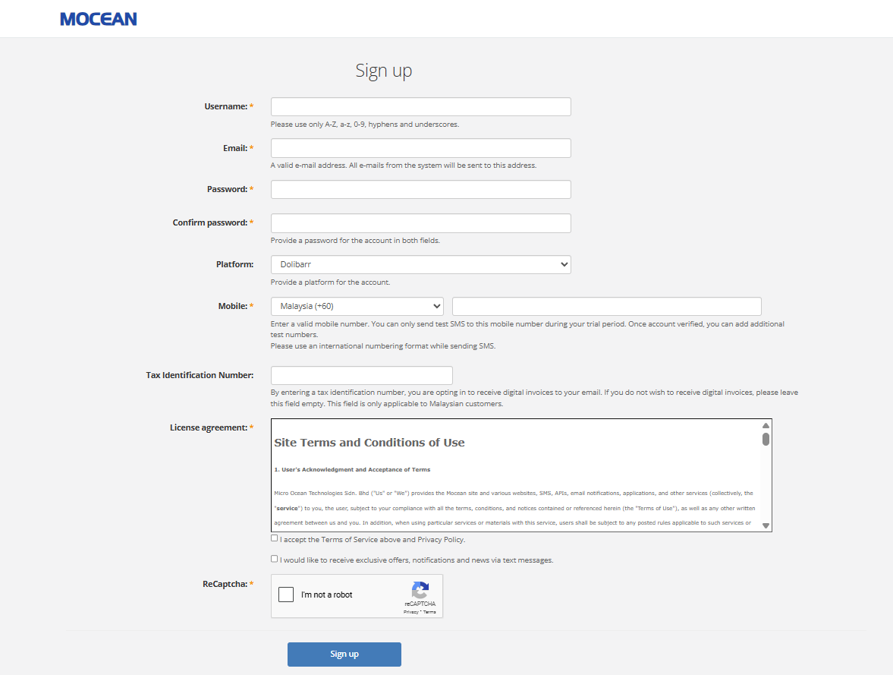Check the accept Terms of Service checkbox

pyautogui.click(x=274, y=538)
